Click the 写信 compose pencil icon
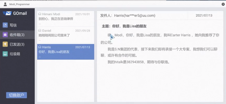The height and width of the screenshot is (104, 226). (x=5, y=25)
